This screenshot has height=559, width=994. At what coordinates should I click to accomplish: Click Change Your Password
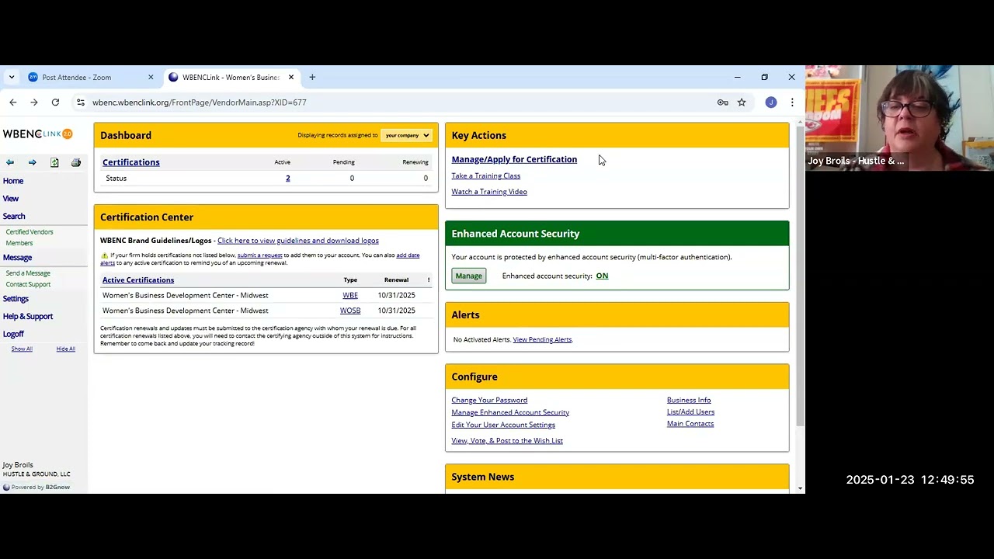(x=489, y=401)
